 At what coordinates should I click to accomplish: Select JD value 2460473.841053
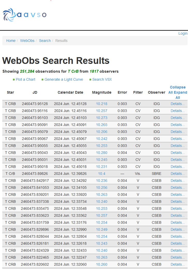pyautogui.click(x=35, y=188)
